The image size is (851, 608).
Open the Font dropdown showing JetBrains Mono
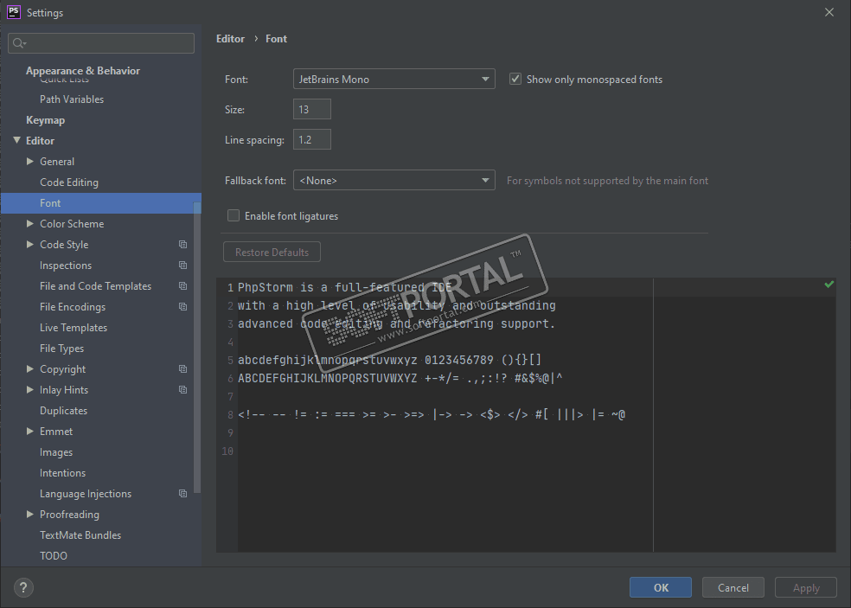(394, 79)
